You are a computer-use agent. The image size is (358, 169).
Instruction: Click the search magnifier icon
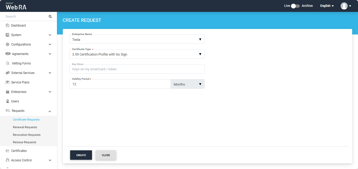click(x=50, y=17)
